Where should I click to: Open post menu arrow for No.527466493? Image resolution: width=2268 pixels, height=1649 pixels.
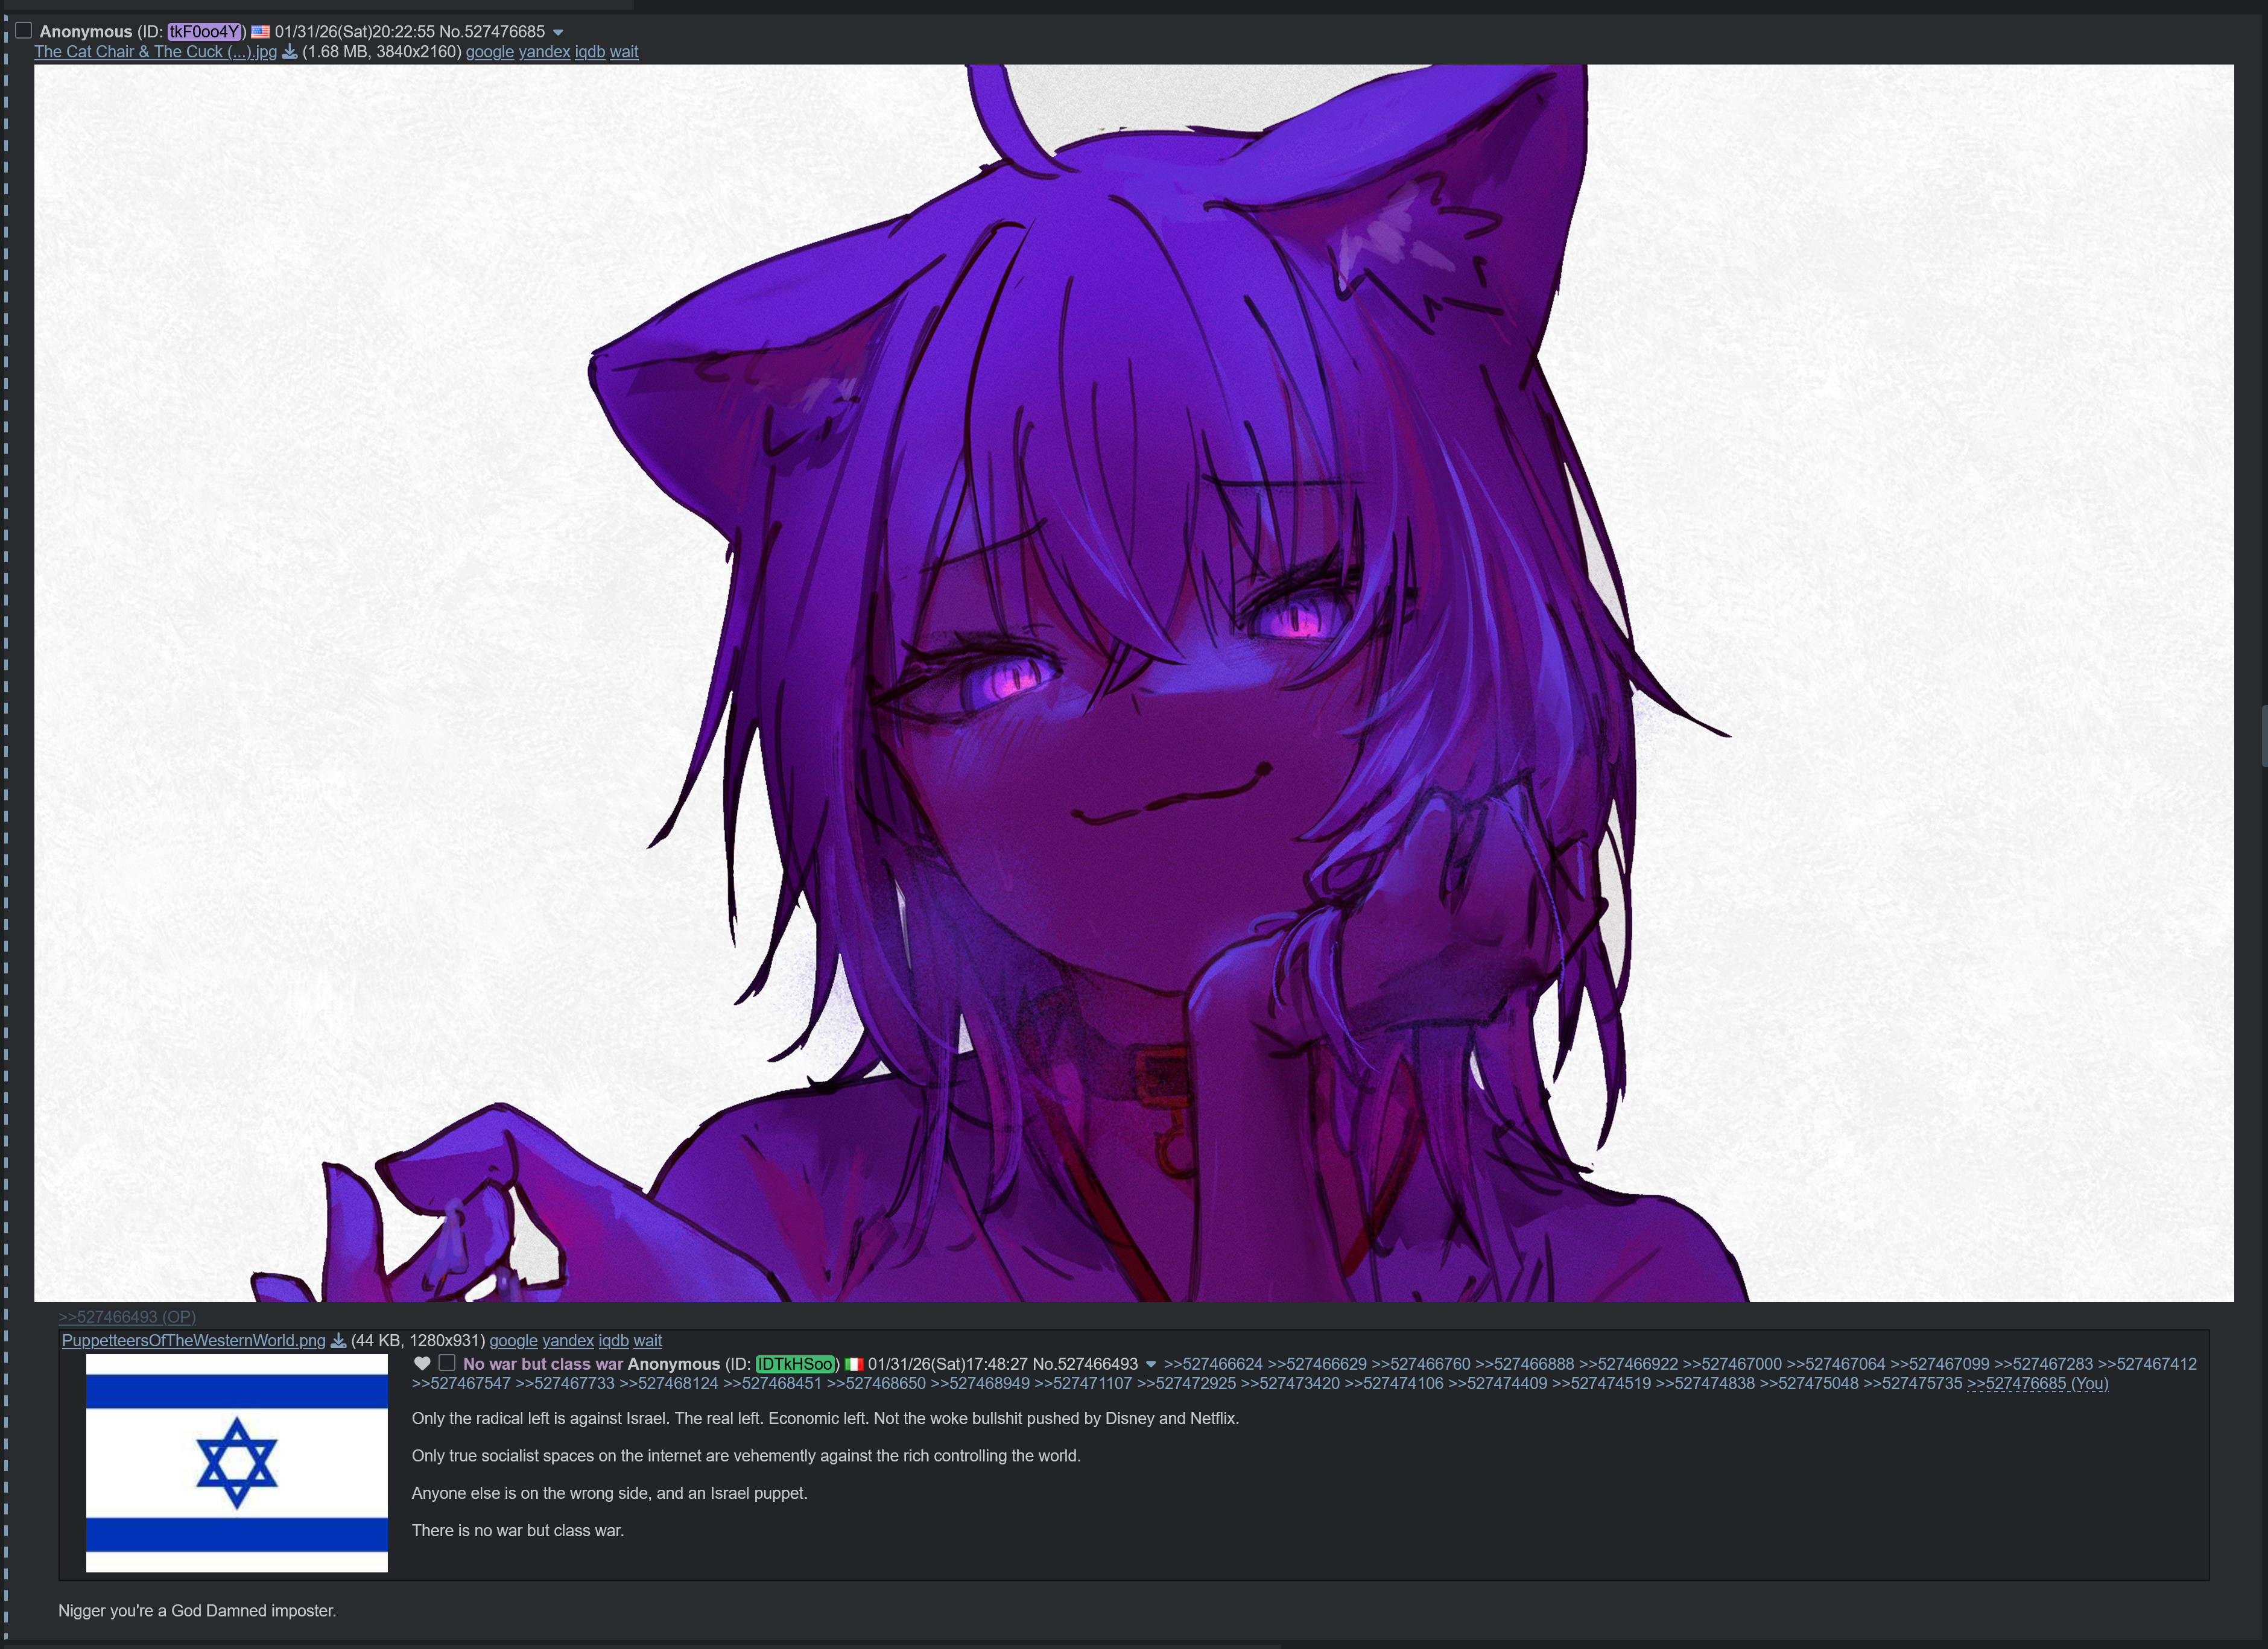coord(1151,1364)
